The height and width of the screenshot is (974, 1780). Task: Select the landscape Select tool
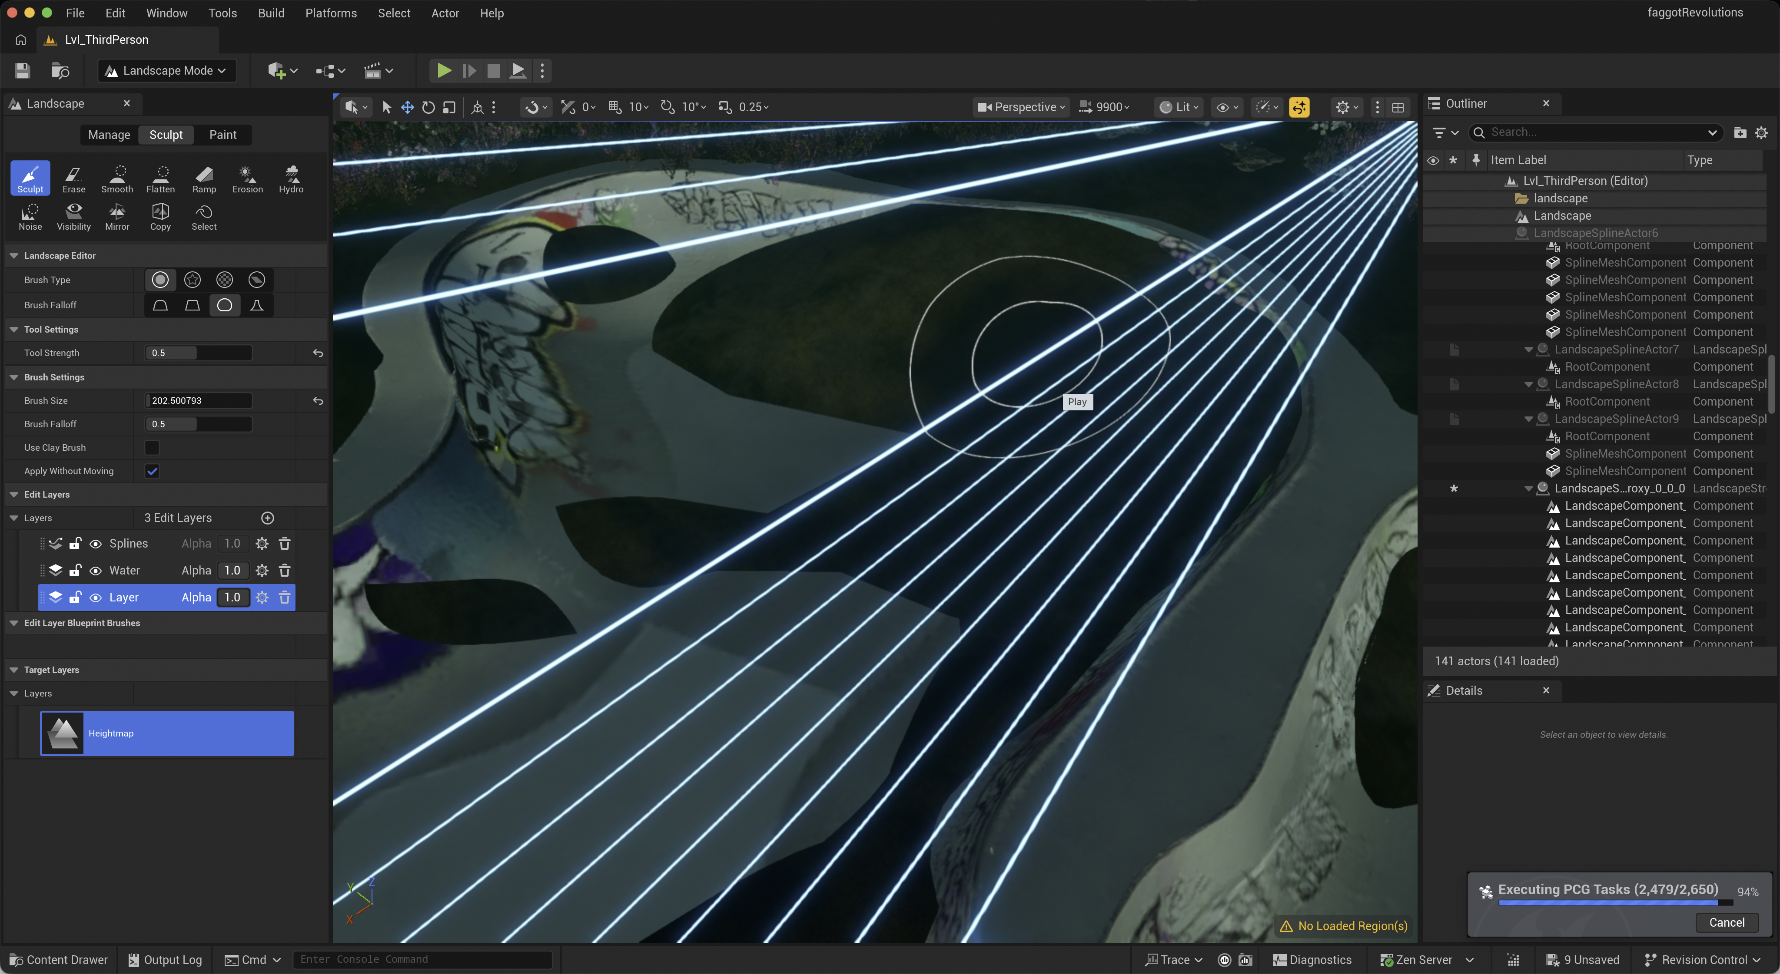(x=204, y=216)
